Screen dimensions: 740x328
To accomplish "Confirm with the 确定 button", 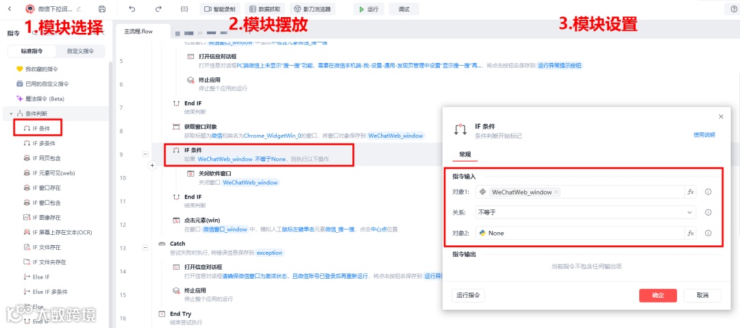I will [658, 295].
